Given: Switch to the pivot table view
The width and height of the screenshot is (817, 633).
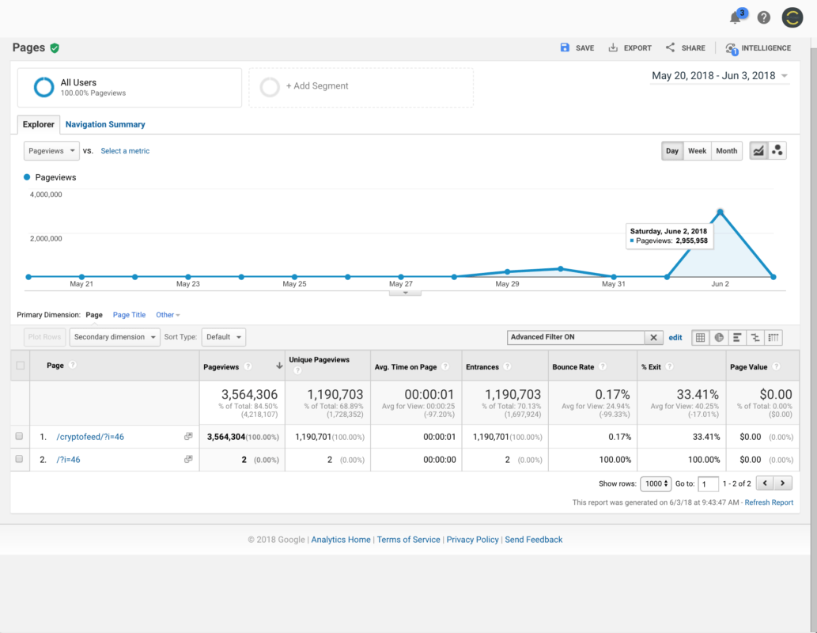Looking at the screenshot, I should click(773, 337).
